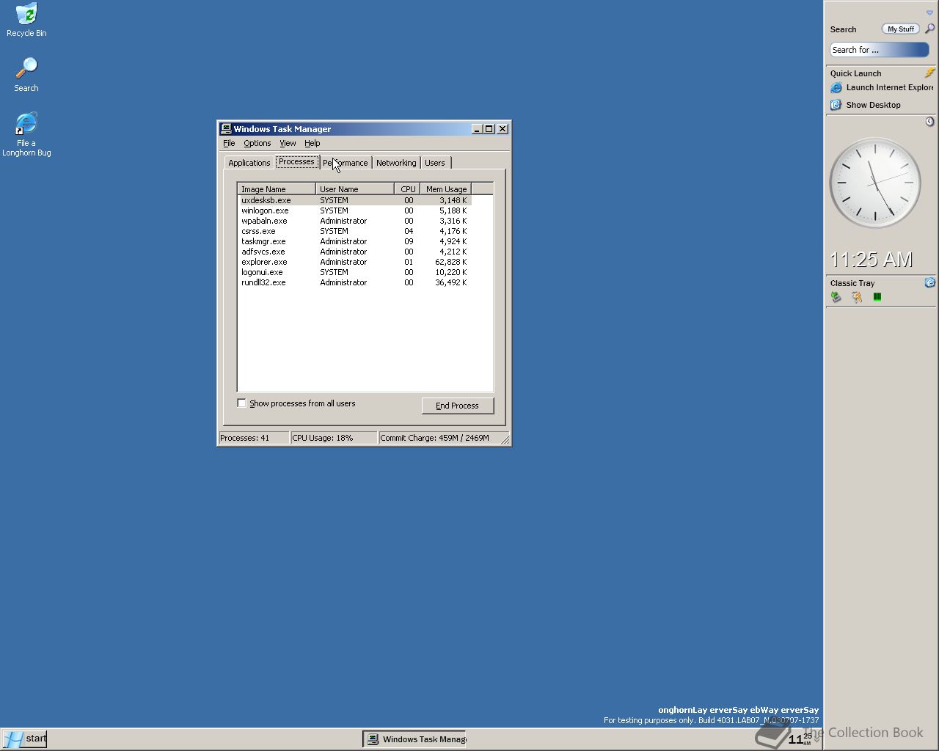Click the 62,828 K memory value
This screenshot has height=751, width=939.
pos(450,262)
